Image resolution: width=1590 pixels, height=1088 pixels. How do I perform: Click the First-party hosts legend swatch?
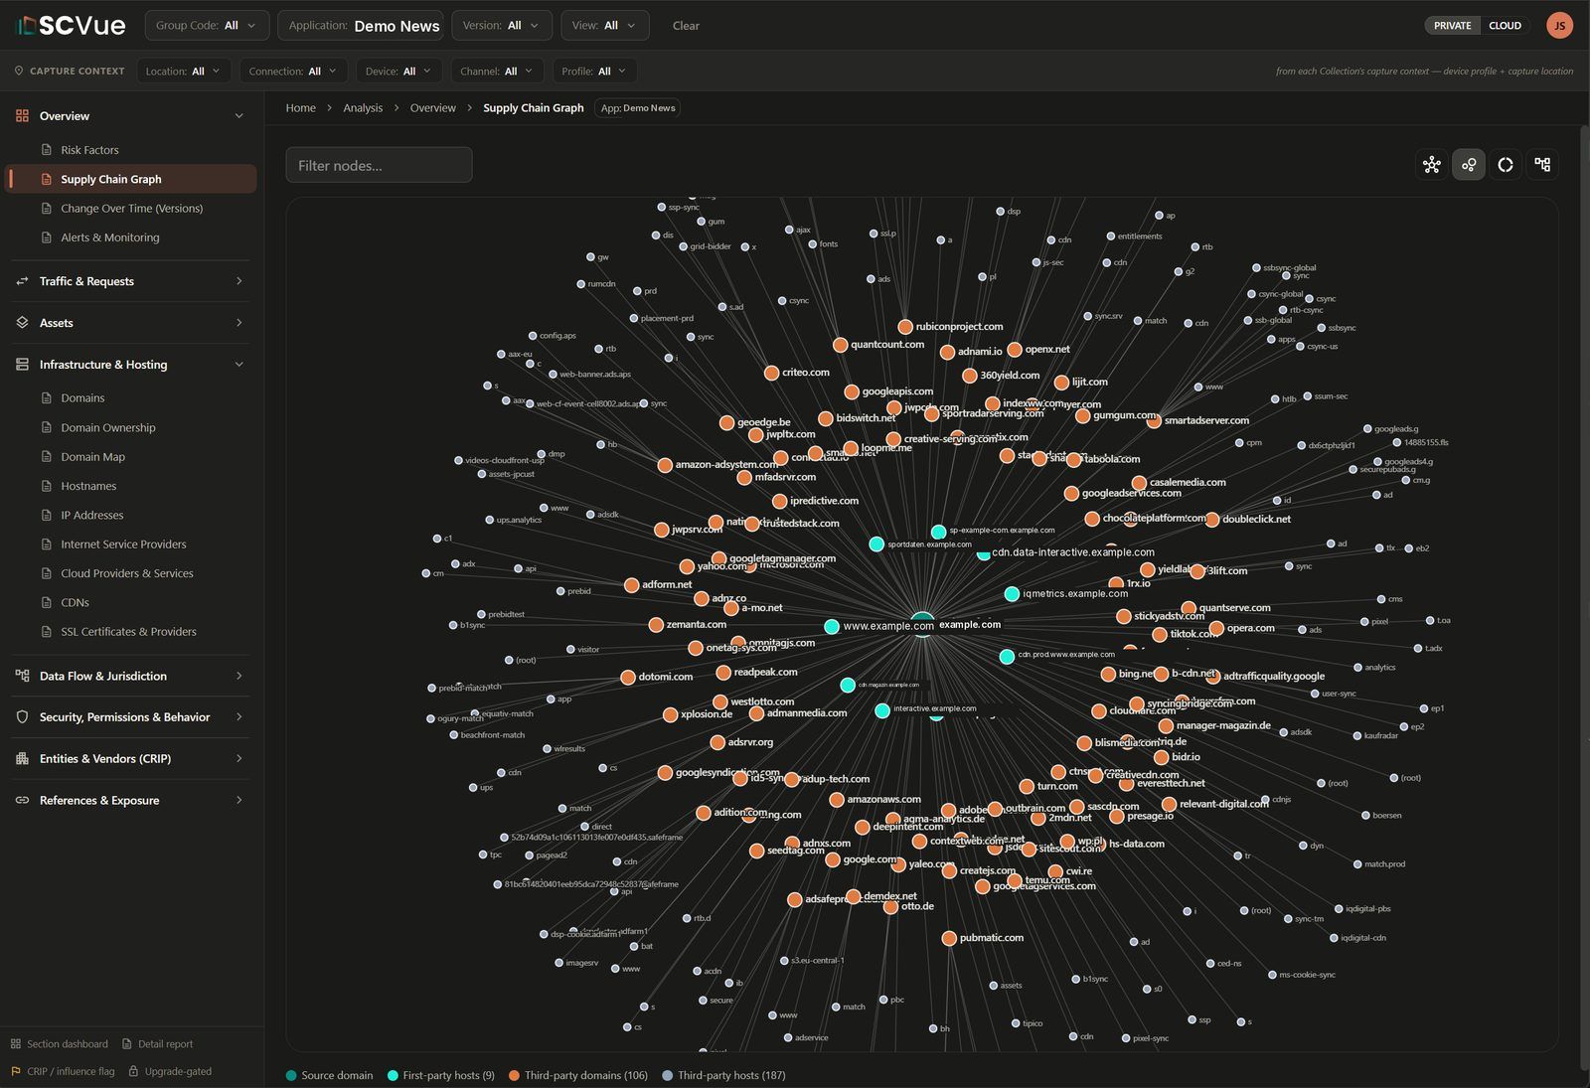[393, 1076]
